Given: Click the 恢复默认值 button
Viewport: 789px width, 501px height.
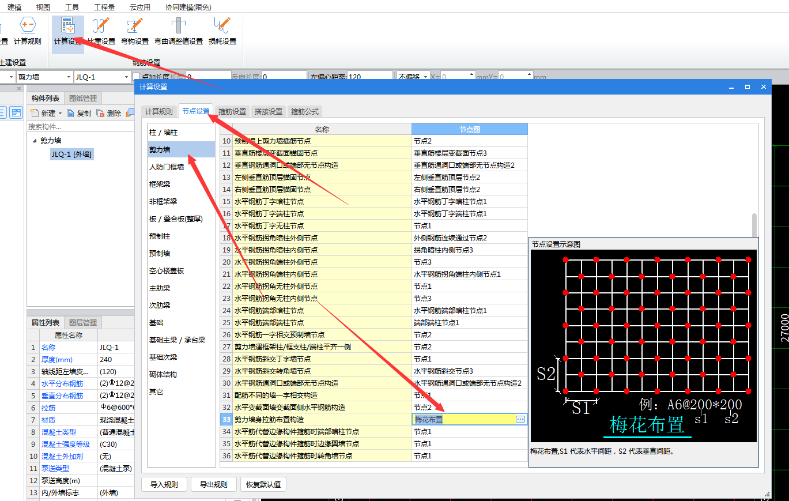Looking at the screenshot, I should tap(263, 484).
